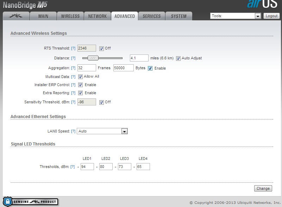Click the Advanced Ethernet Settings heading

point(38,117)
